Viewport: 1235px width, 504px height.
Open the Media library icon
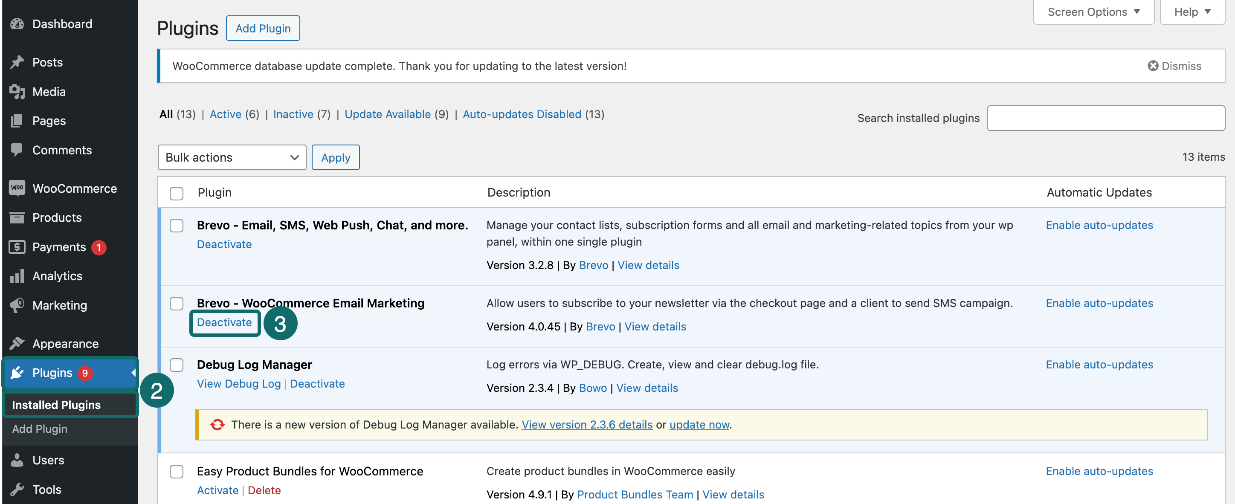click(x=17, y=92)
